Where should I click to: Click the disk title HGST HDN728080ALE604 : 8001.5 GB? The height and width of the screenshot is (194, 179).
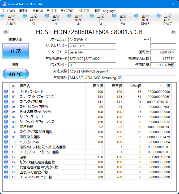point(89,32)
